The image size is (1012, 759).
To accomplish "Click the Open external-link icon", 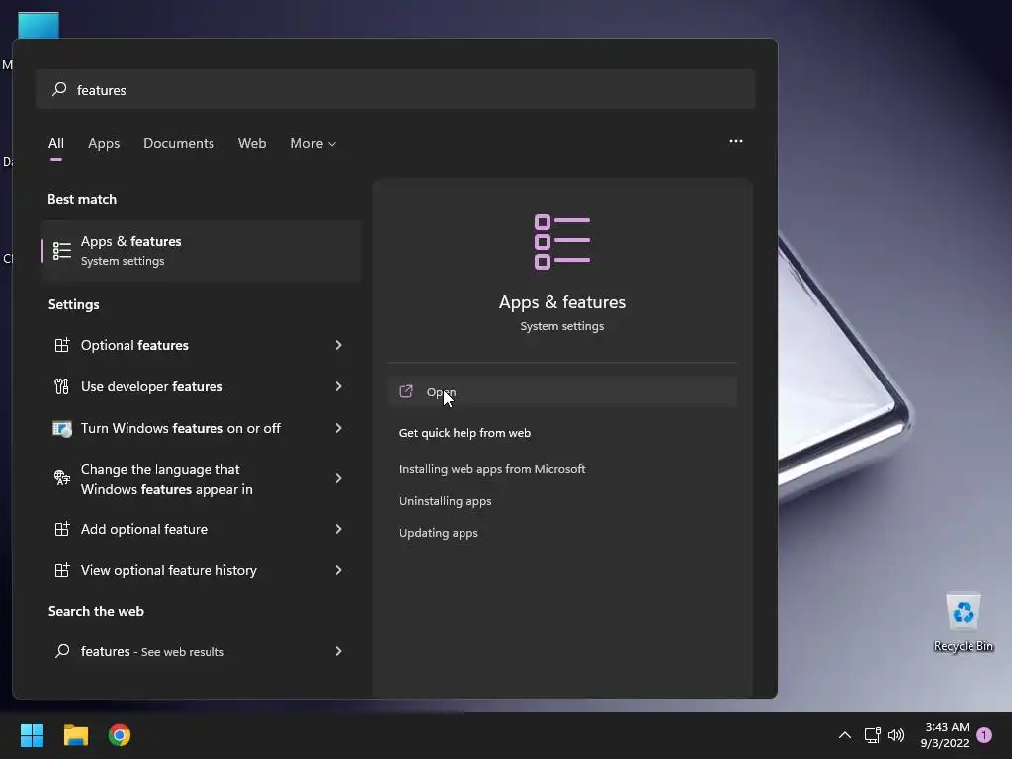I will pyautogui.click(x=406, y=391).
